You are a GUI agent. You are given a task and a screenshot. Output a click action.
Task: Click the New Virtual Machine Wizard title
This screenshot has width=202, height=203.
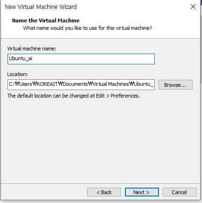pyautogui.click(x=41, y=7)
